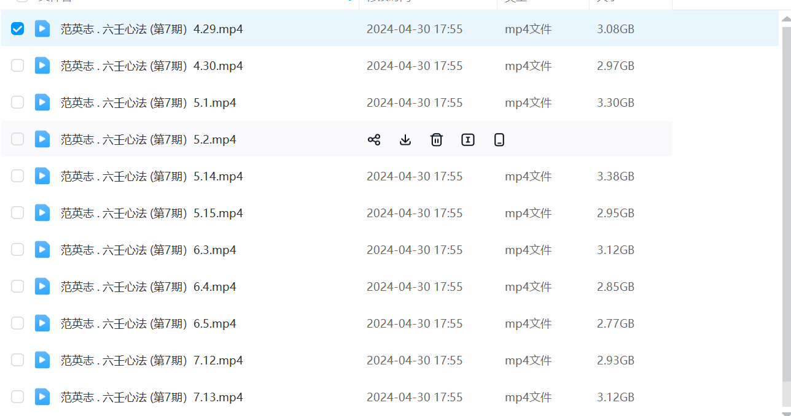Click the 7.12.mp4 file name

[x=152, y=360]
